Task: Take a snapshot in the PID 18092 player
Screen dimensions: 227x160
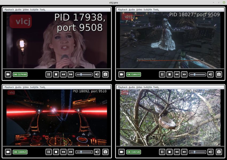Action: [x=105, y=152]
